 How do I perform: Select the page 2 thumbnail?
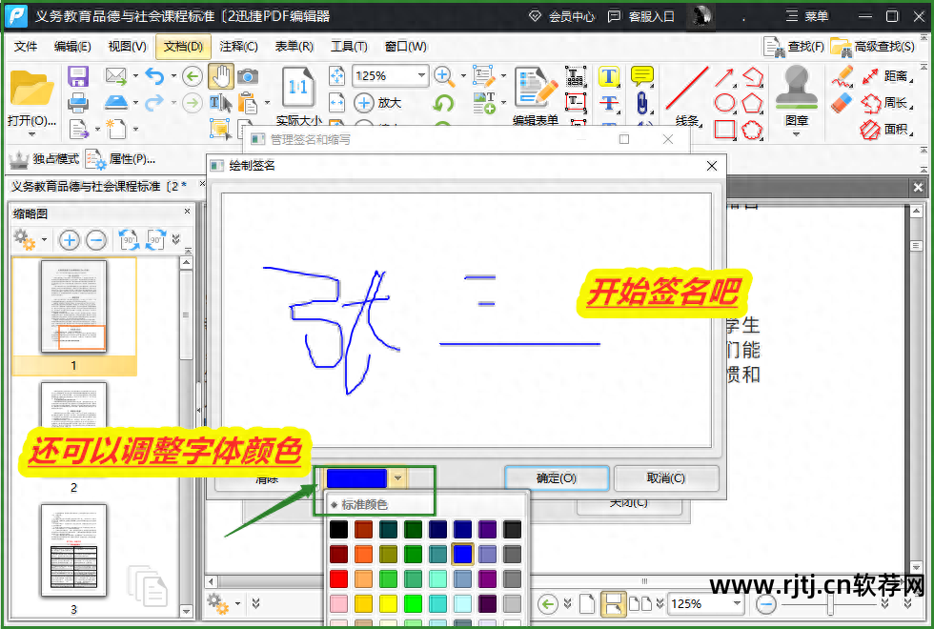point(73,429)
